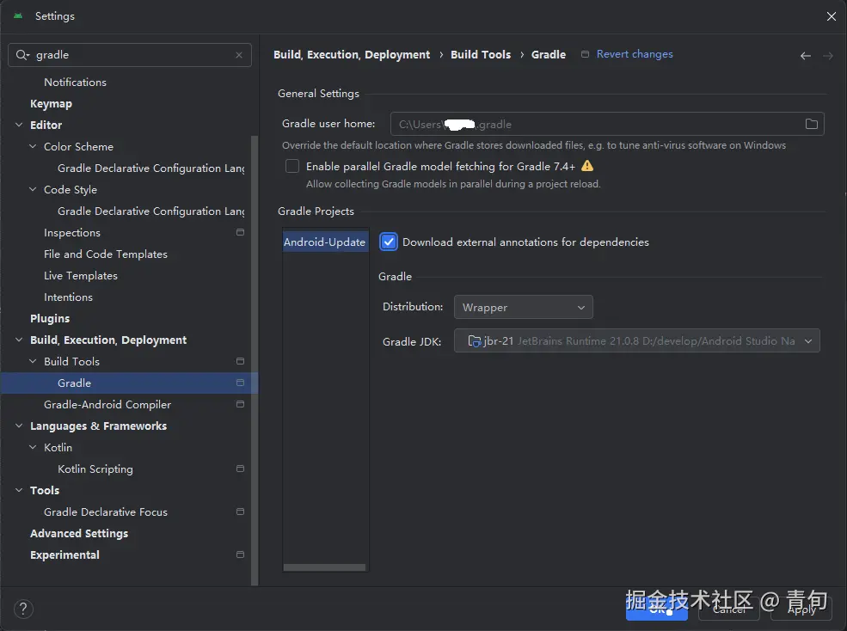Open search options magnifier icon
Image resolution: width=847 pixels, height=631 pixels.
pos(22,55)
